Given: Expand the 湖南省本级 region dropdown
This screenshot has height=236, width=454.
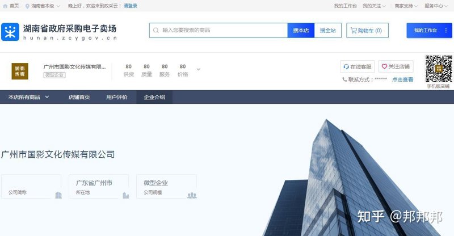Looking at the screenshot, I should [x=45, y=6].
